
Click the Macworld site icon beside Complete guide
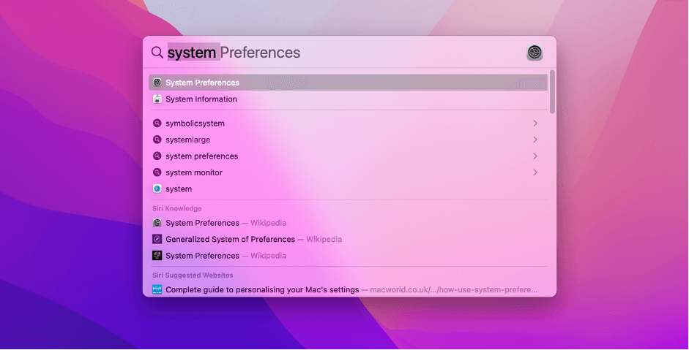157,289
